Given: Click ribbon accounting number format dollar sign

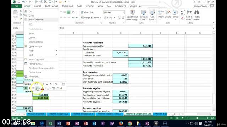Looking at the screenshot, I should click(x=105, y=18).
